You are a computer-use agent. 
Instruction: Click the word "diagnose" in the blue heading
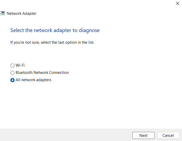pyautogui.click(x=89, y=31)
